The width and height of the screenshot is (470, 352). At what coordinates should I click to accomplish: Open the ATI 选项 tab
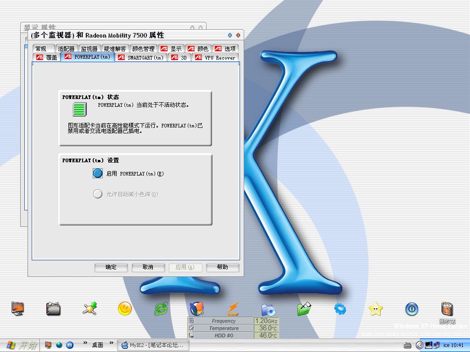coord(225,49)
